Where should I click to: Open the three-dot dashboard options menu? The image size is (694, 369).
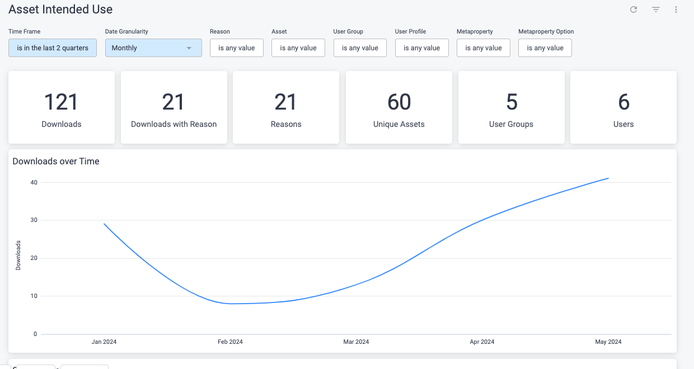pos(676,10)
